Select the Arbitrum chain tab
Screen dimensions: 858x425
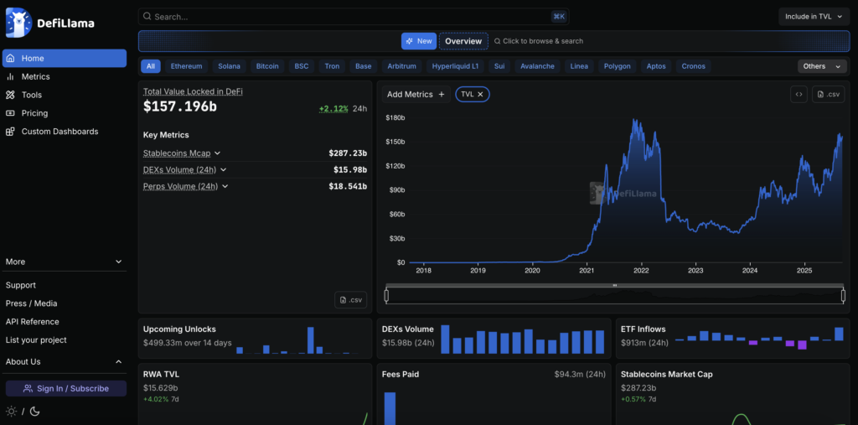coord(401,66)
